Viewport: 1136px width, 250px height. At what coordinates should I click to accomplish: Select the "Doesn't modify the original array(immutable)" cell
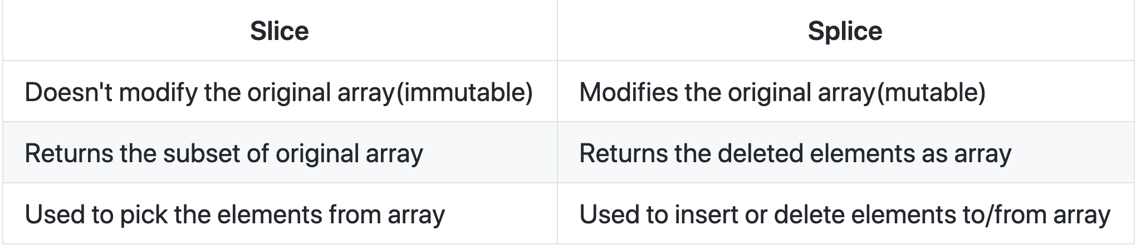(280, 92)
